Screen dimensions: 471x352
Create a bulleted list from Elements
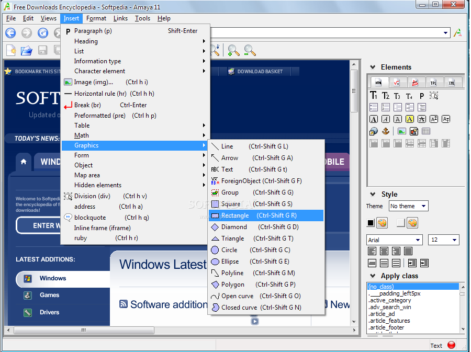tap(373, 107)
